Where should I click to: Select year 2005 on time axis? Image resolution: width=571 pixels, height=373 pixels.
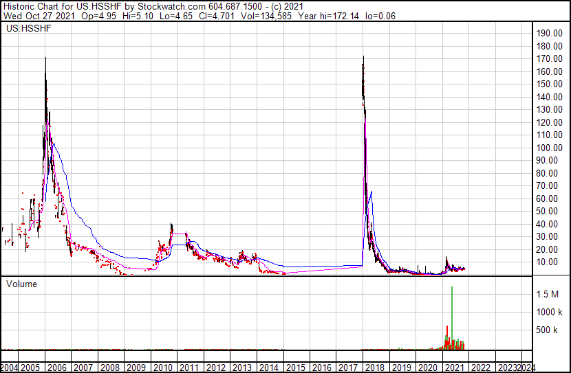tap(30, 368)
